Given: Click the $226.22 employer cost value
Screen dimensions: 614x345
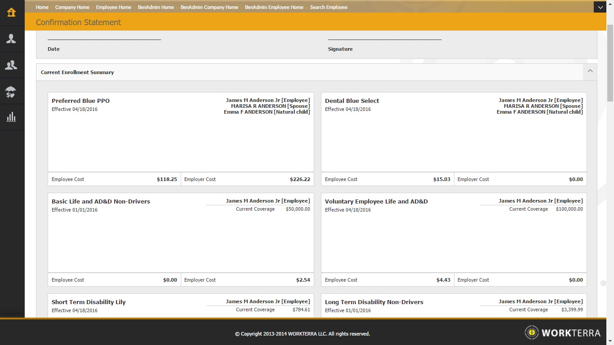Looking at the screenshot, I should (x=300, y=179).
